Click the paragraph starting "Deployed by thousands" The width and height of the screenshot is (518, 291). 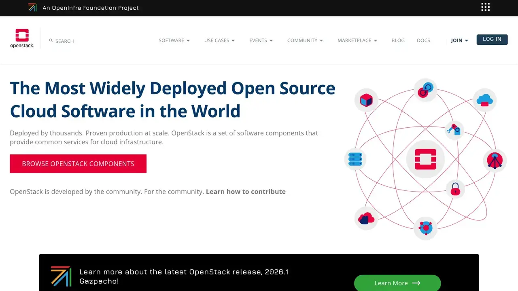tap(164, 137)
